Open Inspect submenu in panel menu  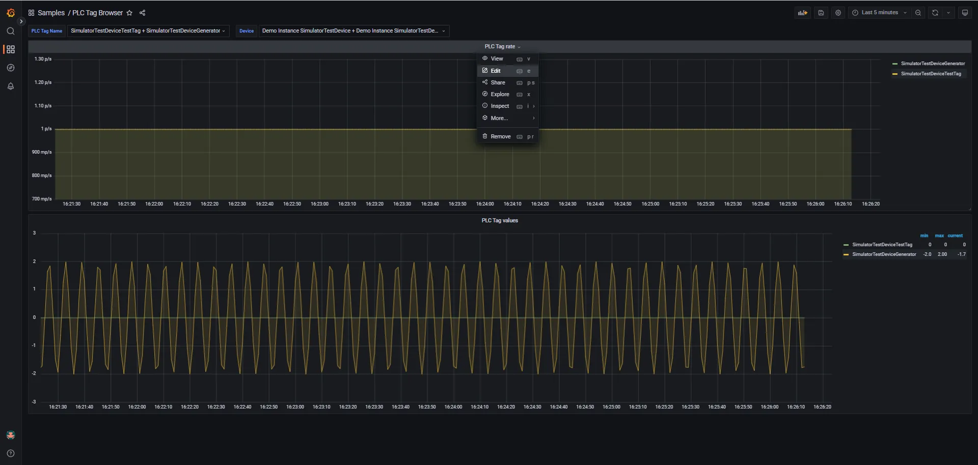pyautogui.click(x=507, y=106)
